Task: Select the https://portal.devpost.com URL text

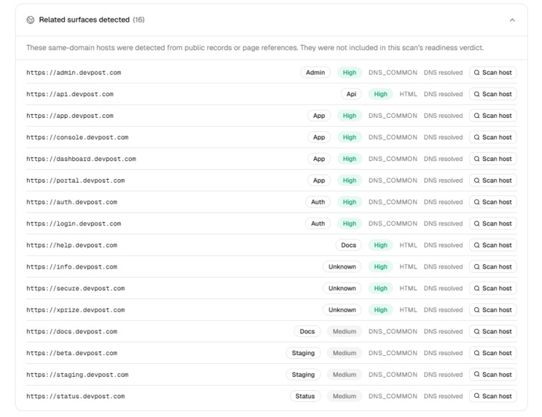Action: (x=75, y=180)
